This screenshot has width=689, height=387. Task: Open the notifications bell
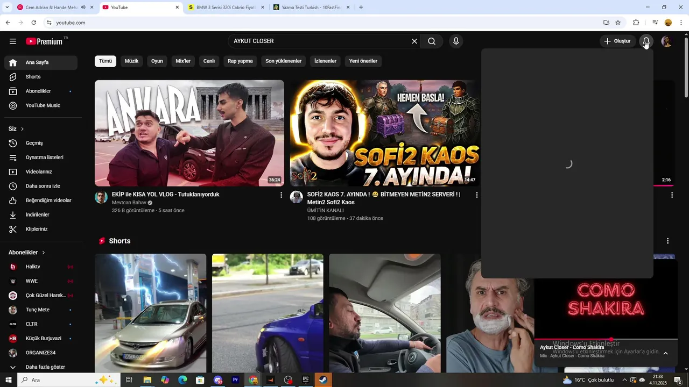[x=646, y=41]
